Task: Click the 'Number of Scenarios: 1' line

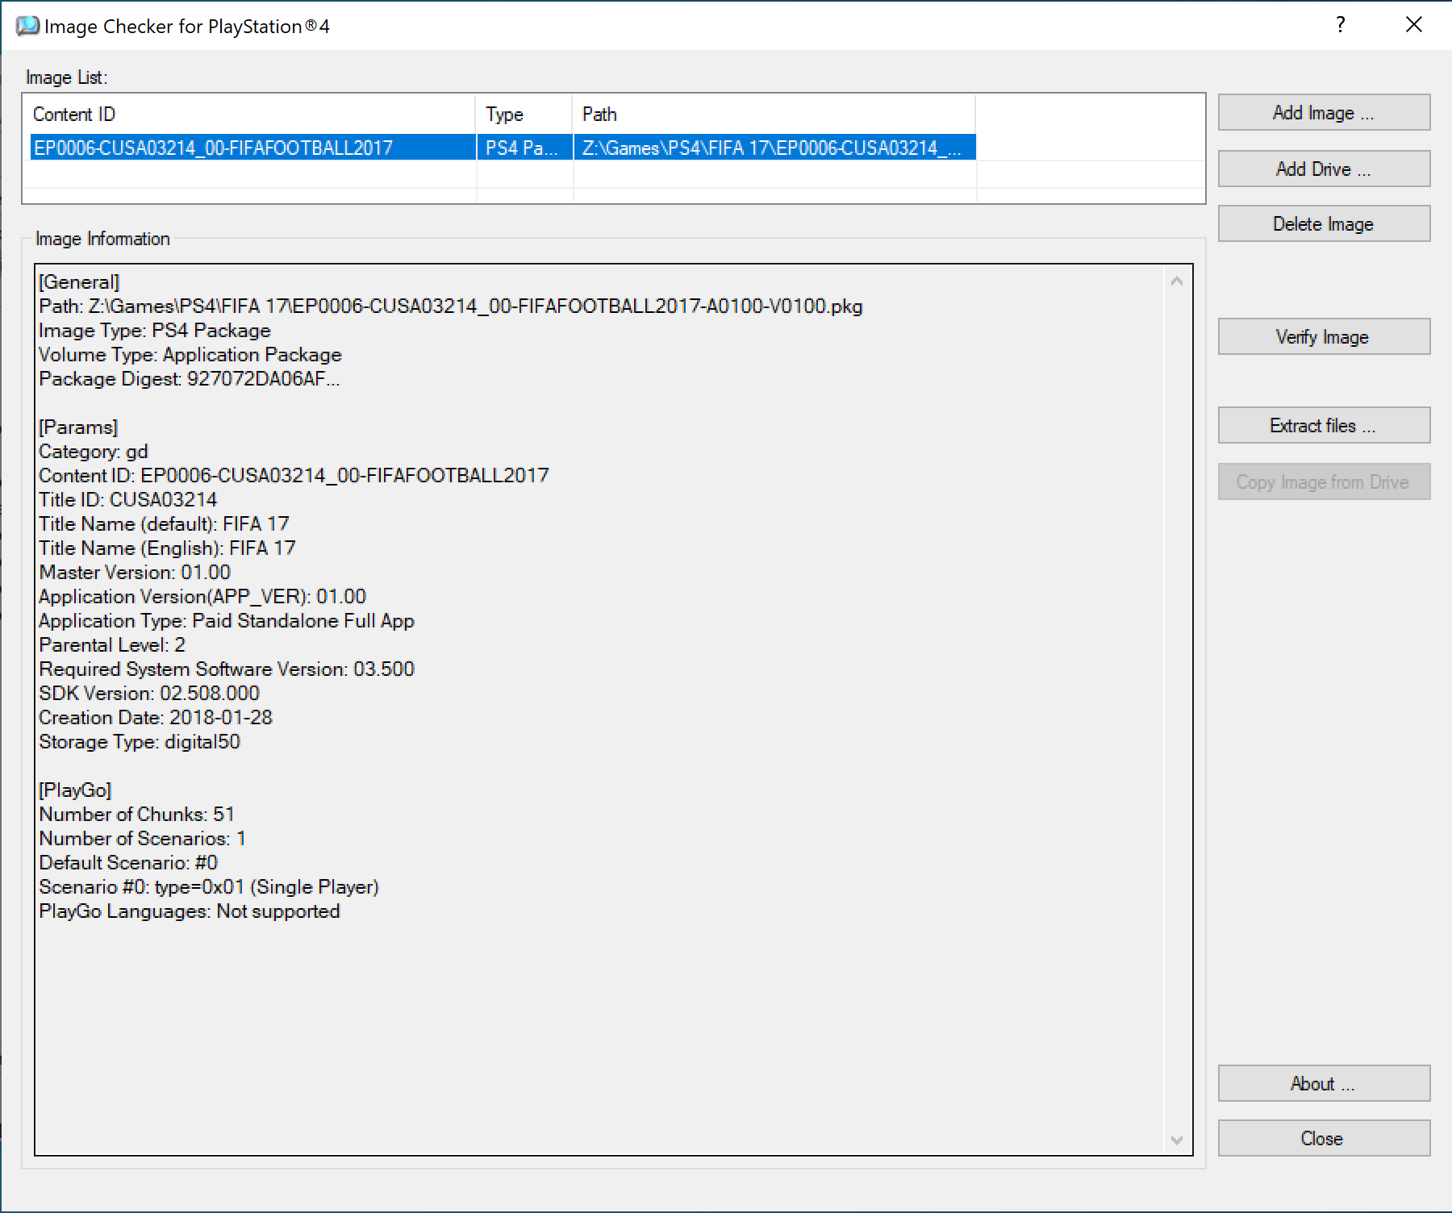Action: [x=143, y=839]
